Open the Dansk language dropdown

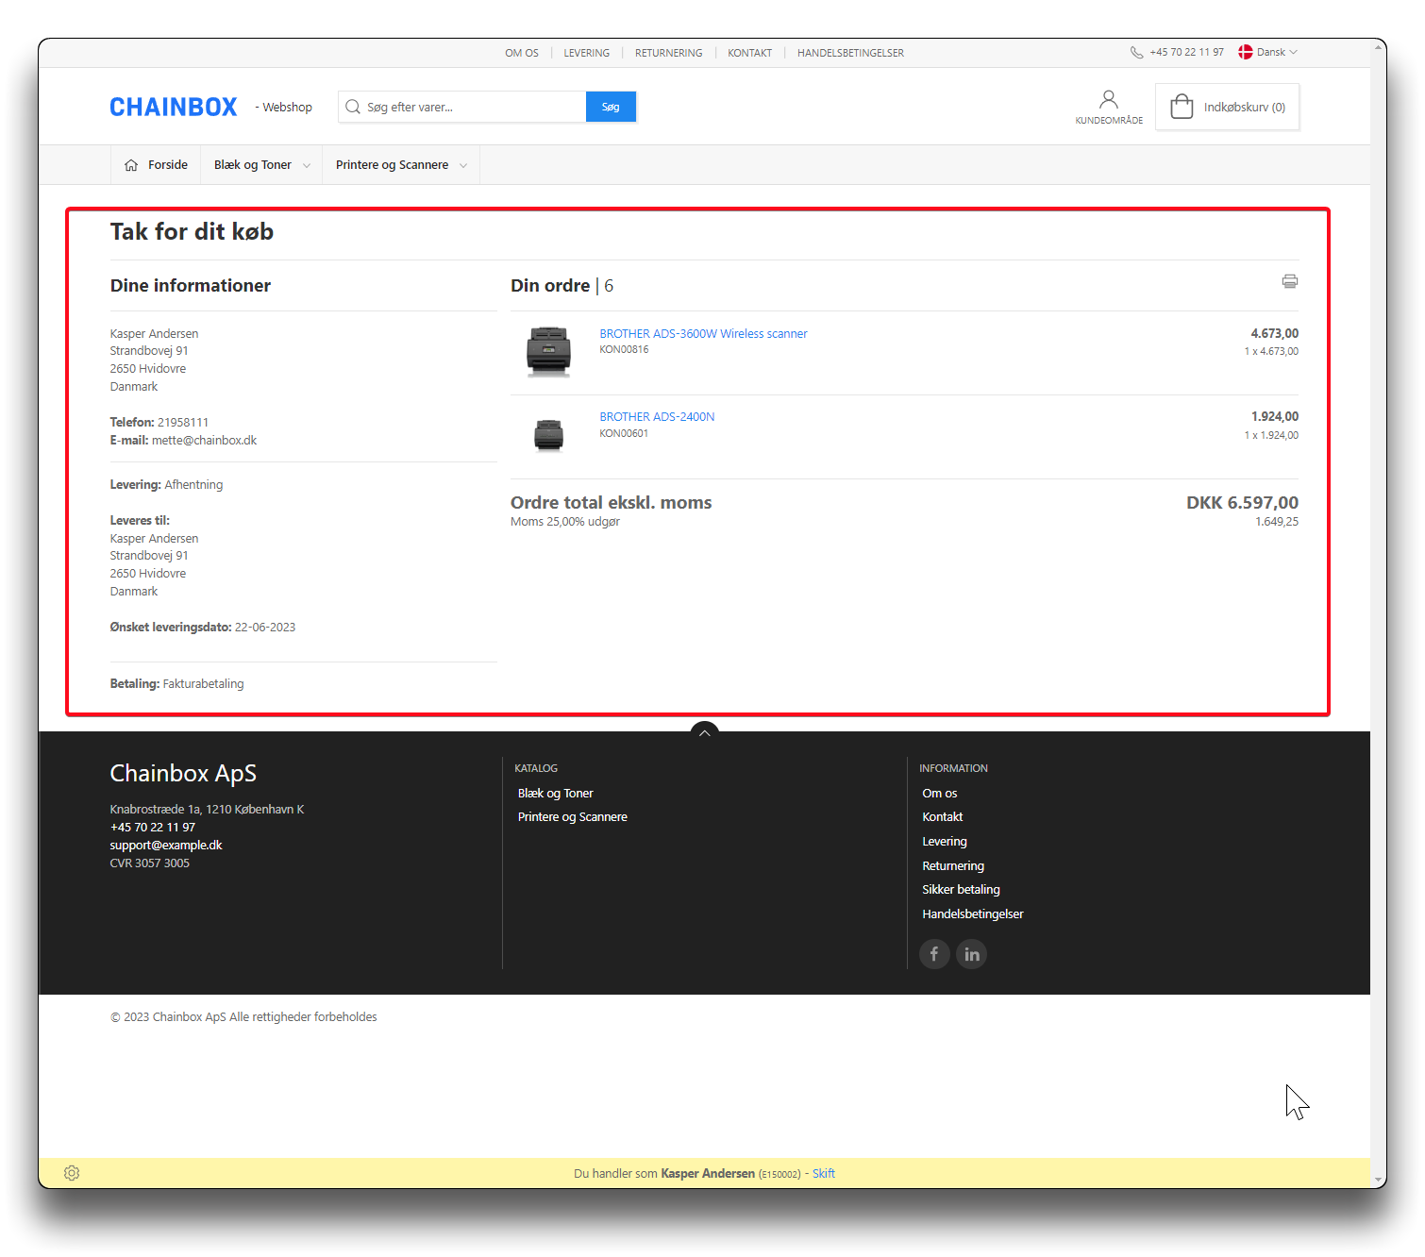pos(1267,53)
